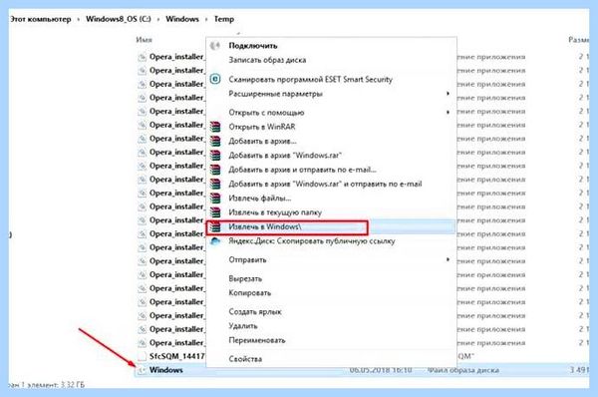Image resolution: width=598 pixels, height=397 pixels.
Task: Select Переименовать entry
Action: (257, 340)
